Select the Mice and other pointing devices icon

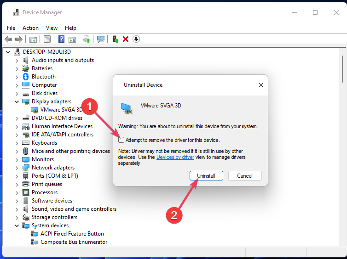[26, 151]
